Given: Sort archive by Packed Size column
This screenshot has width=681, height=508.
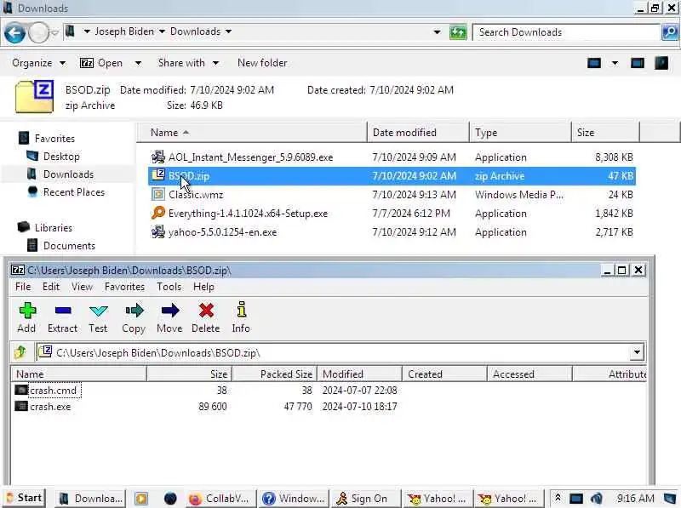Looking at the screenshot, I should pos(274,374).
